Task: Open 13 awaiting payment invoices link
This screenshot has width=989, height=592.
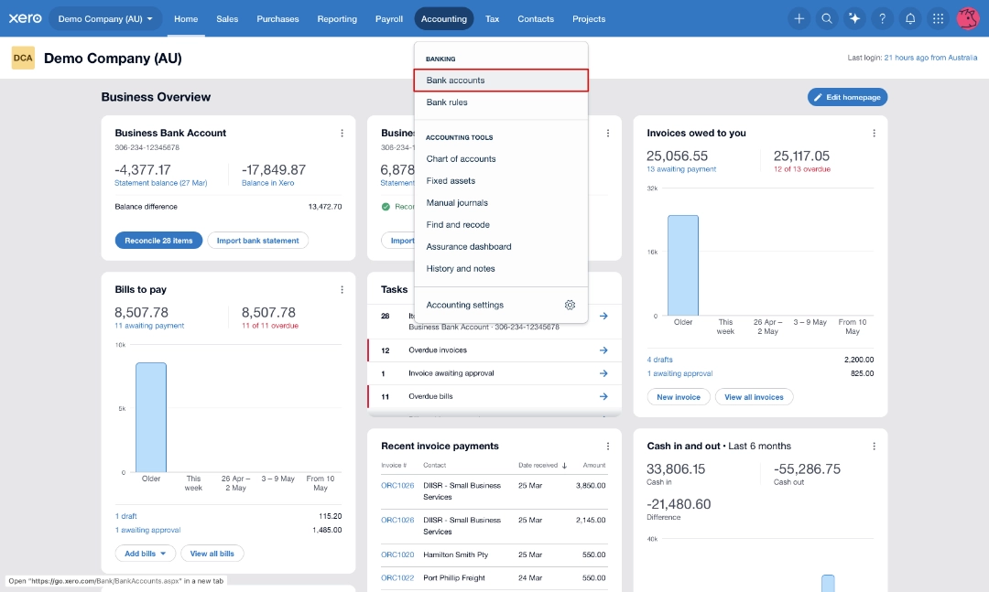Action: coord(681,169)
